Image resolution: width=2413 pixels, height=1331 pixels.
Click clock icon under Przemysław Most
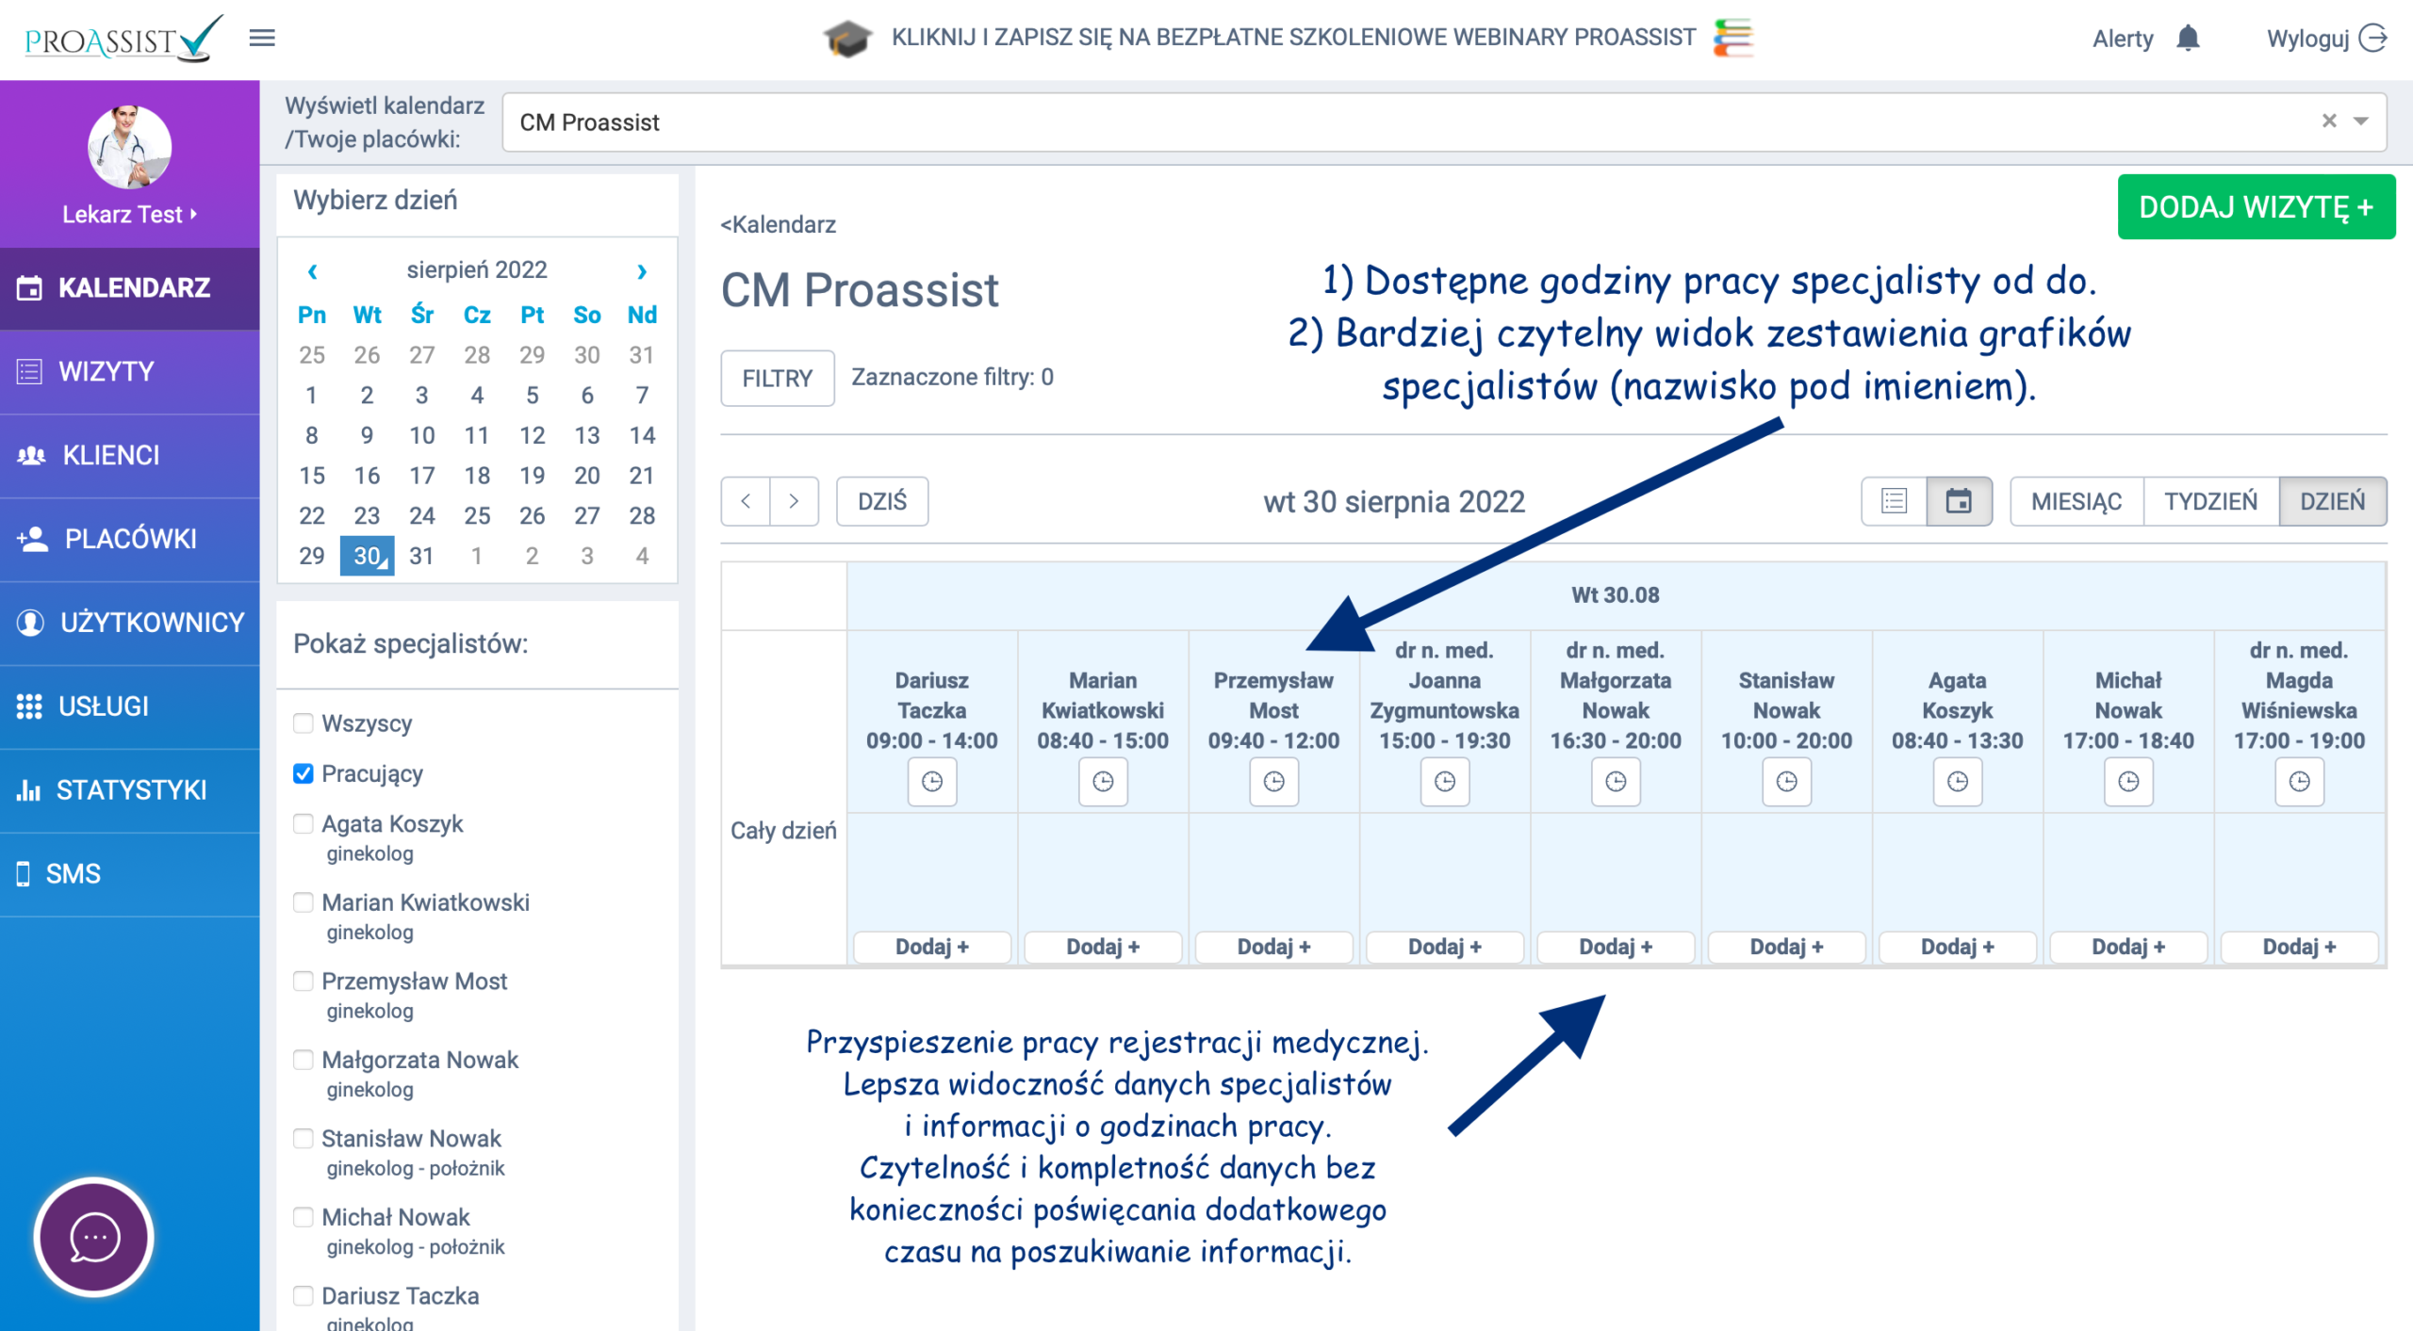click(x=1273, y=781)
